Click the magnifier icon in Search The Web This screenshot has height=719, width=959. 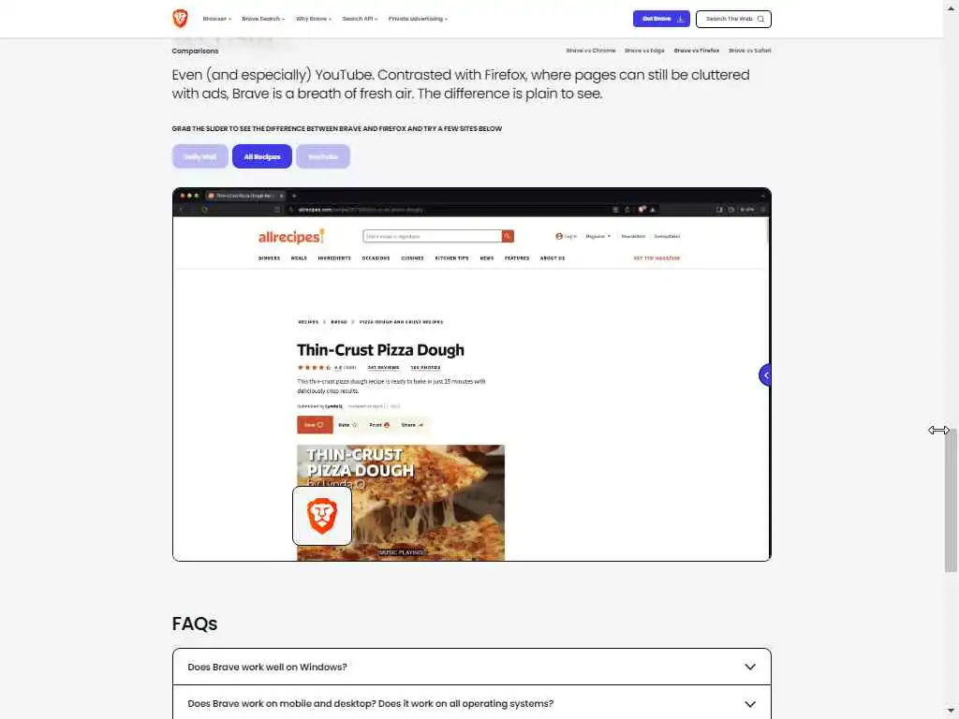(x=760, y=19)
